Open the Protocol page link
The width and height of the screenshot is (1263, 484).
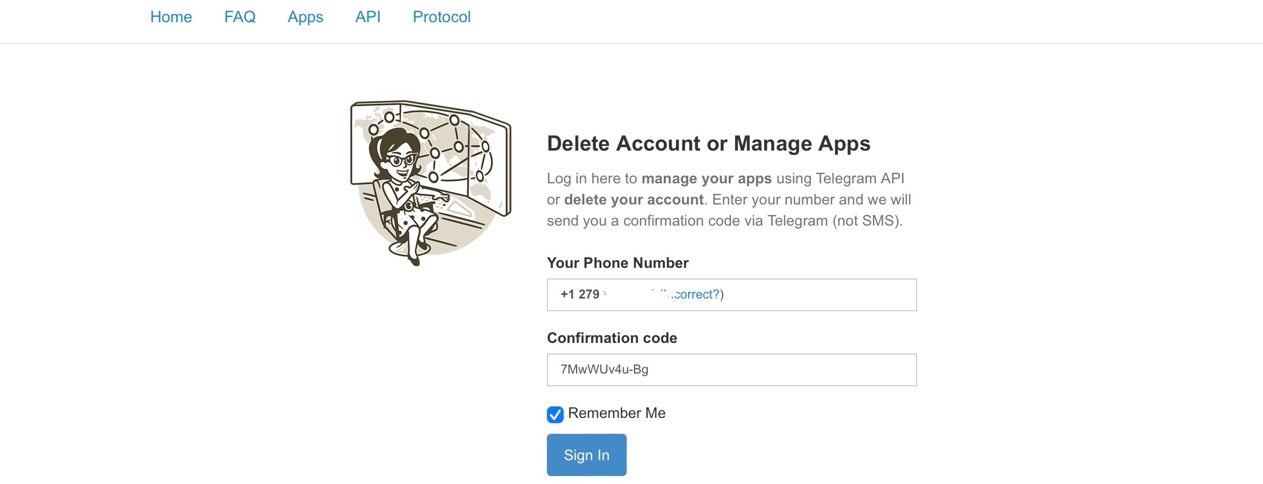pos(442,17)
